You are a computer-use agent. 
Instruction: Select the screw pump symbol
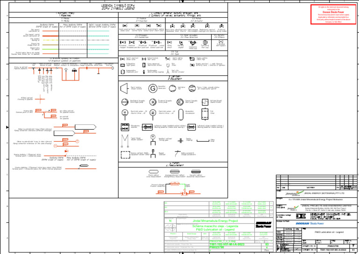point(153,102)
